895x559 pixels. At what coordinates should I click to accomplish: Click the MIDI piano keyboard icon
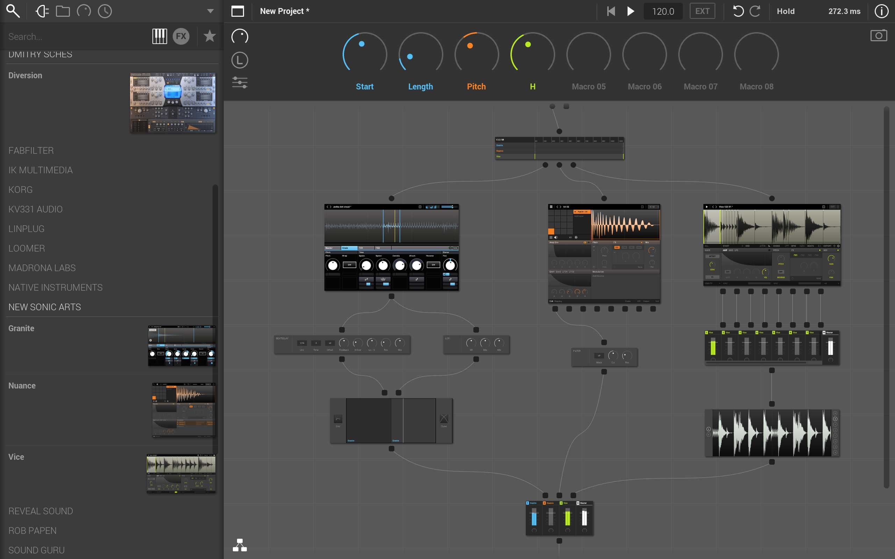pos(158,36)
